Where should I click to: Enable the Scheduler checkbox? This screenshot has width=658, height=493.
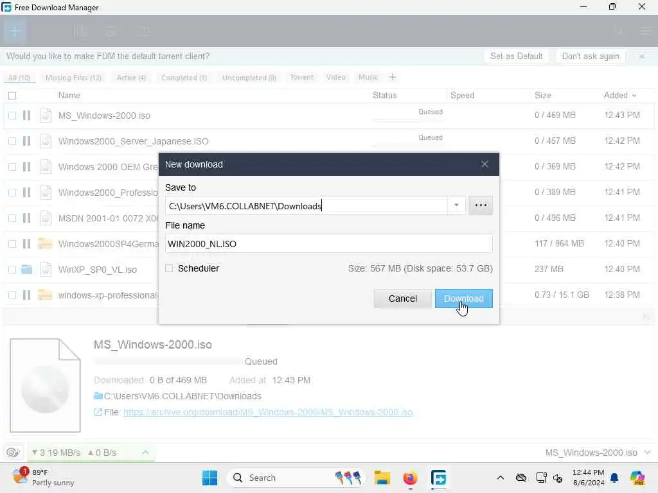point(169,268)
